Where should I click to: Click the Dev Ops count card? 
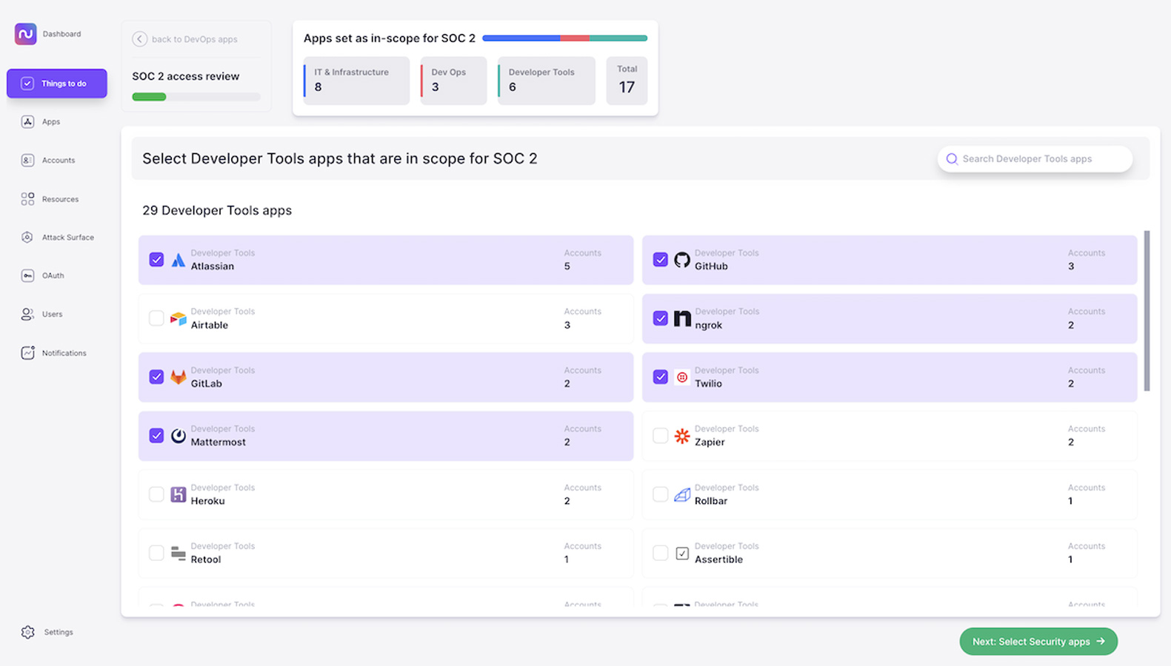[454, 81]
